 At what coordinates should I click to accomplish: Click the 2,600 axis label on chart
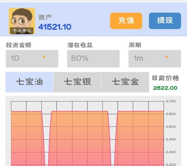click(x=171, y=114)
